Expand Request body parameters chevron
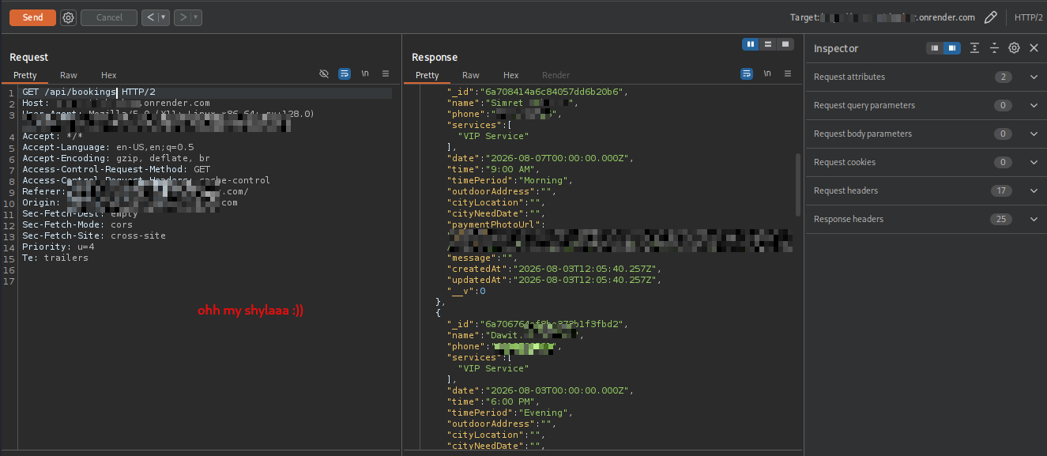 pos(1034,134)
